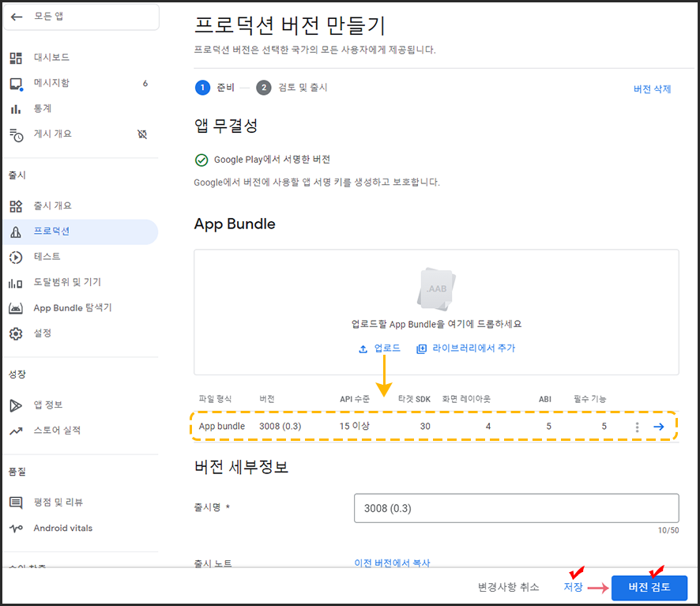Screen dimensions: 700x606
Task: Click the blue arrow on App bundle row
Action: coord(658,427)
